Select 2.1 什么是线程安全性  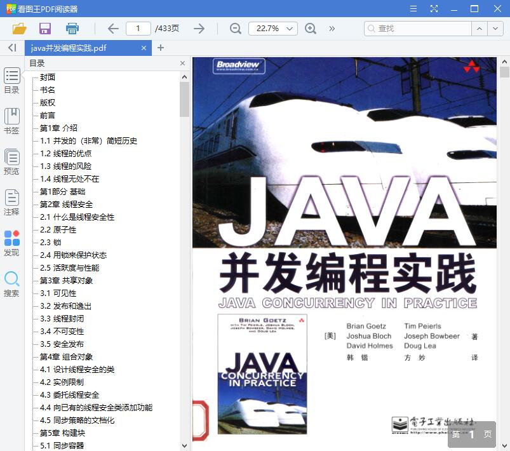coord(77,217)
